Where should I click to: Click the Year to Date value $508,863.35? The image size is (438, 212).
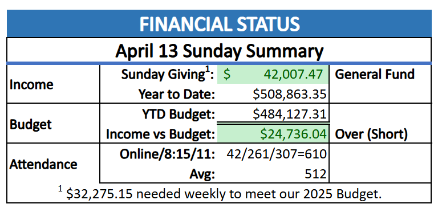pyautogui.click(x=290, y=95)
